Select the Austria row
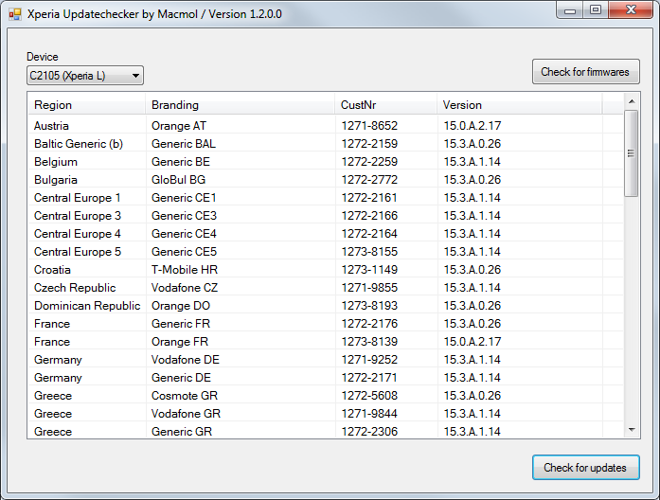Image resolution: width=660 pixels, height=500 pixels. tap(326, 126)
